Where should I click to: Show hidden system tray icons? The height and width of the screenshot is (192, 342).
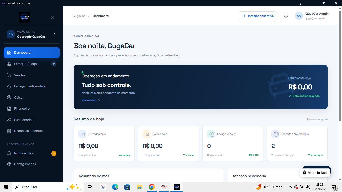pyautogui.click(x=290, y=187)
